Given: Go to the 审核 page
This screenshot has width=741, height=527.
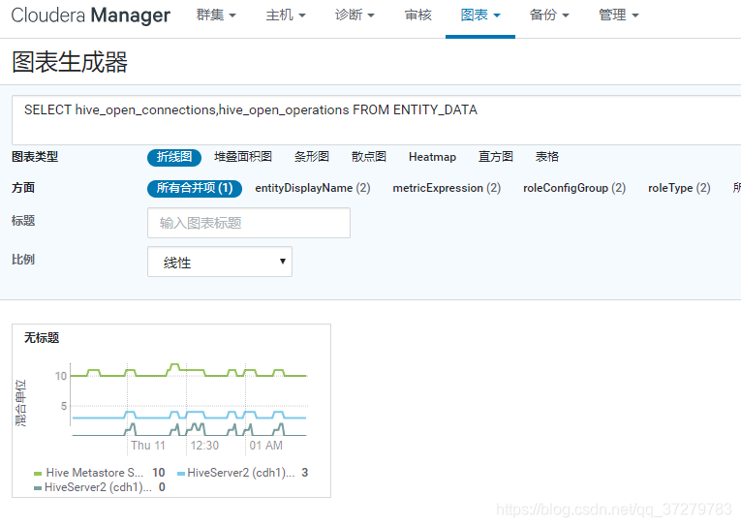Looking at the screenshot, I should (x=418, y=15).
